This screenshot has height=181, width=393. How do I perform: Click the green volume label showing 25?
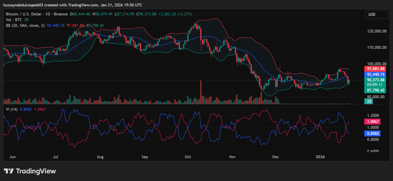tap(368, 101)
